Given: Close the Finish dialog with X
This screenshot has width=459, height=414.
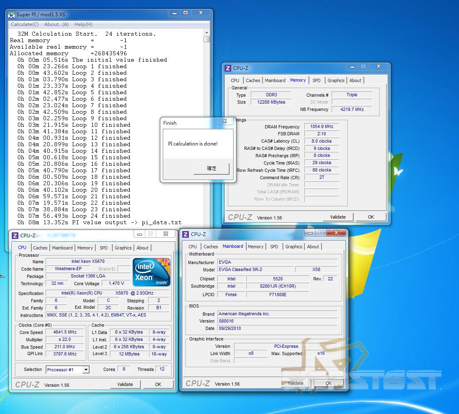Looking at the screenshot, I should (224, 121).
